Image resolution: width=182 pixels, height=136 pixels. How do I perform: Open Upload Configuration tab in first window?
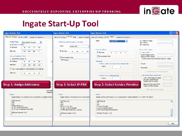point(37,37)
